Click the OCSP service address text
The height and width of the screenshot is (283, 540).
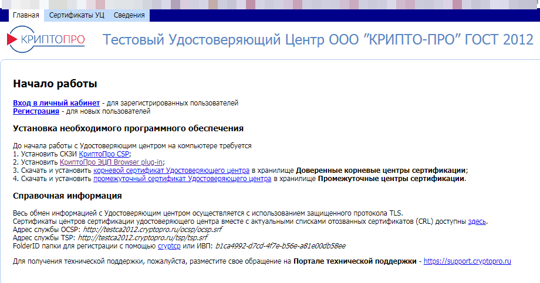tap(153, 230)
